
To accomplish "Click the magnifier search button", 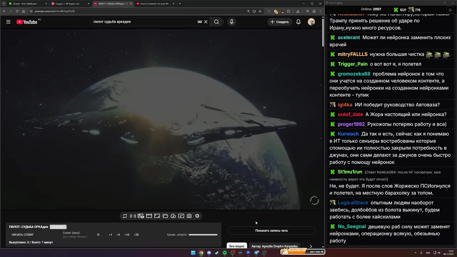I will point(216,22).
